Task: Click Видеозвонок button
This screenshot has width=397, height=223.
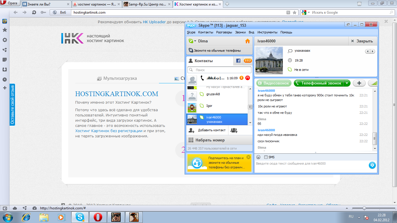Action: click(274, 83)
